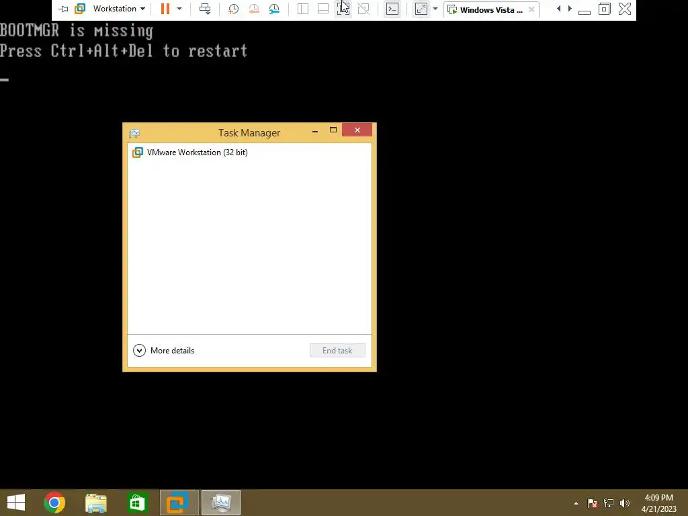Image resolution: width=688 pixels, height=516 pixels.
Task: Launch Google Chrome from taskbar
Action: (54, 503)
